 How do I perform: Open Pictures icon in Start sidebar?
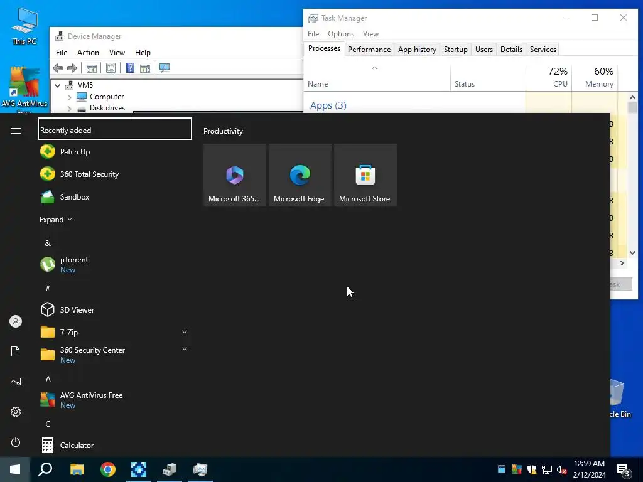(16, 382)
